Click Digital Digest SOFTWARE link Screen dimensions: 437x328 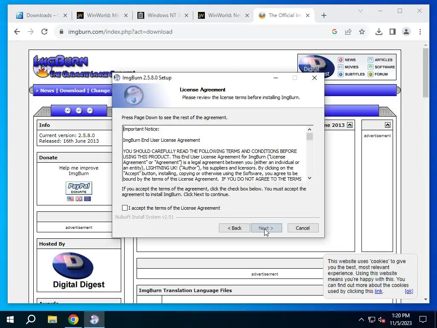tap(382, 67)
